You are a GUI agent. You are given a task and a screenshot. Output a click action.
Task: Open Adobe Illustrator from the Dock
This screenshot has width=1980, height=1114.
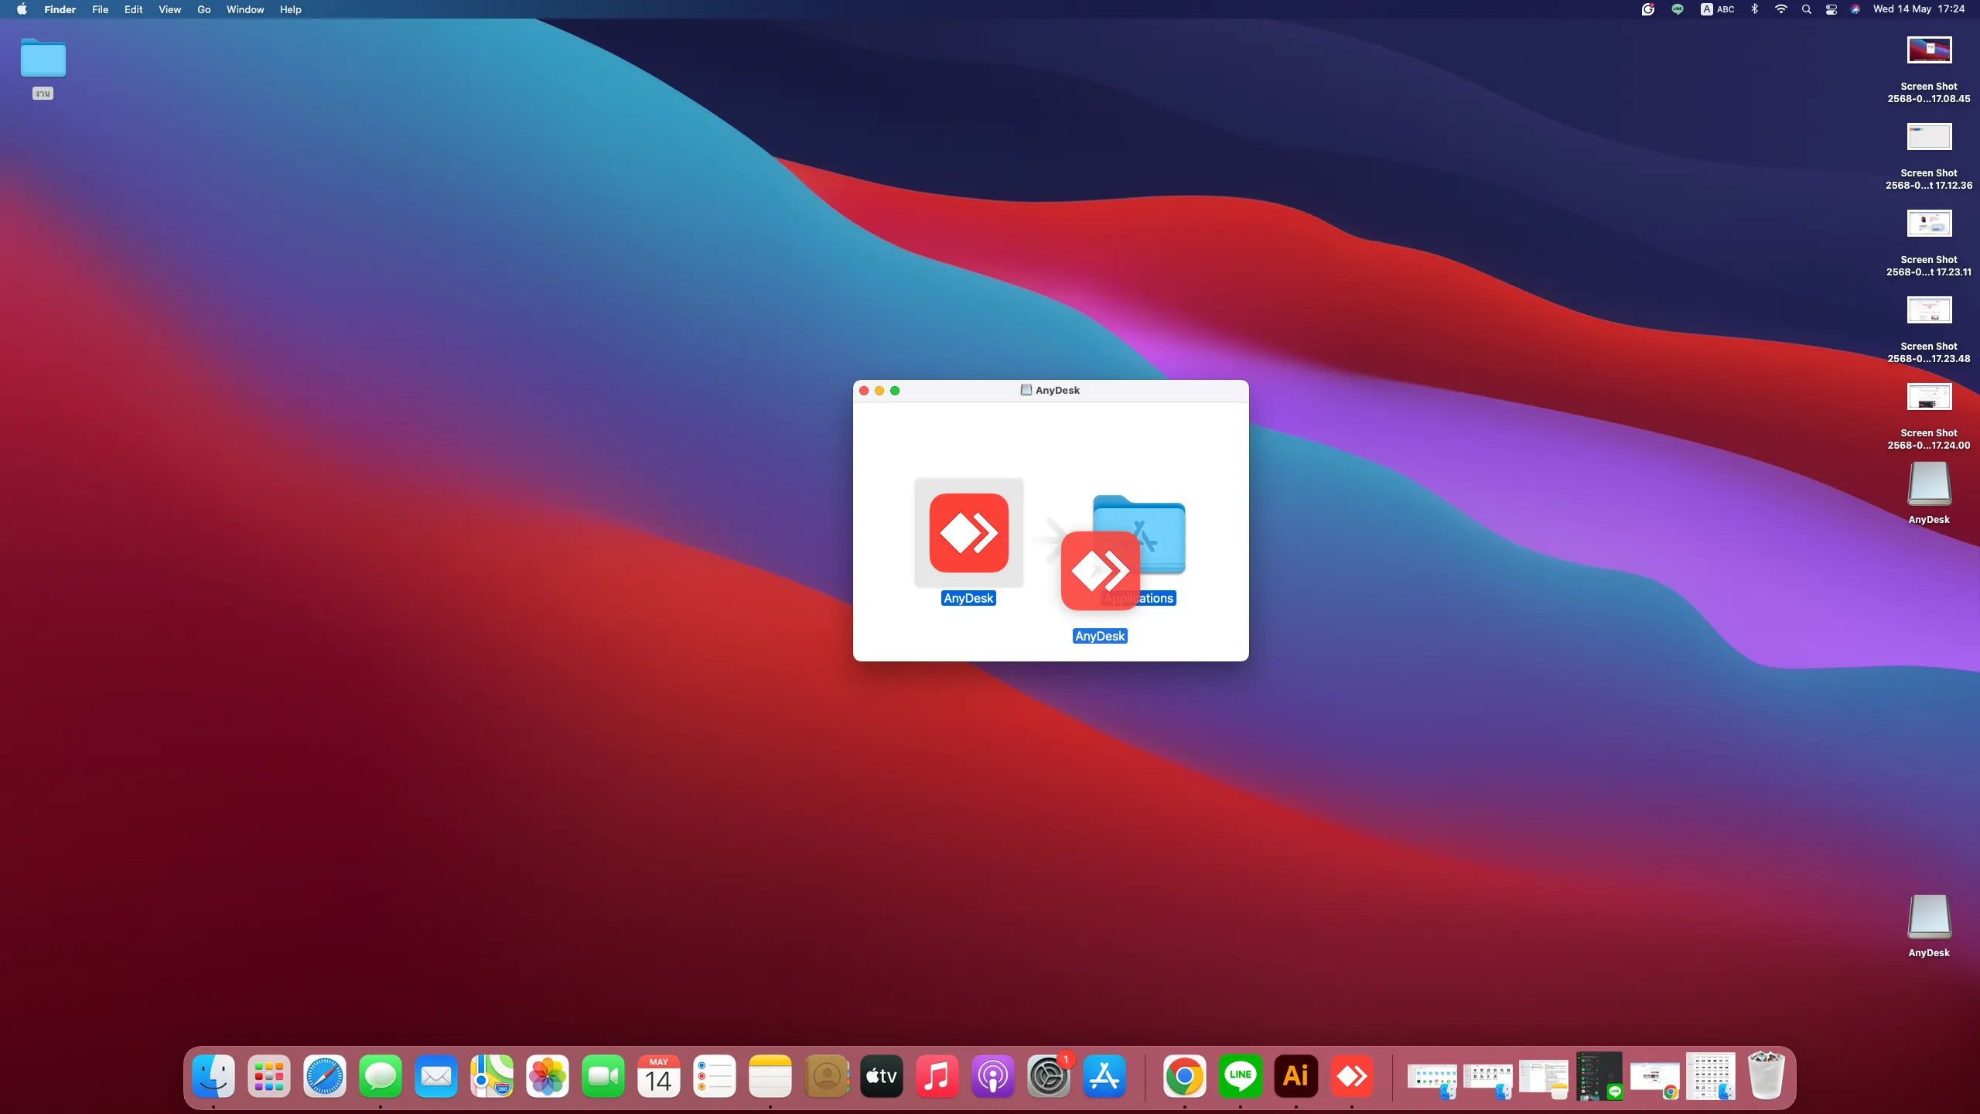[x=1296, y=1075]
